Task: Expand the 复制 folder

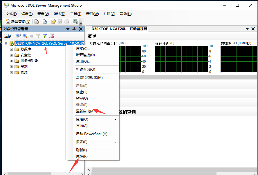Action: (11, 67)
